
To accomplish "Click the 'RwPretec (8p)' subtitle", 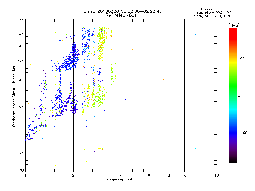I will click(121, 15).
